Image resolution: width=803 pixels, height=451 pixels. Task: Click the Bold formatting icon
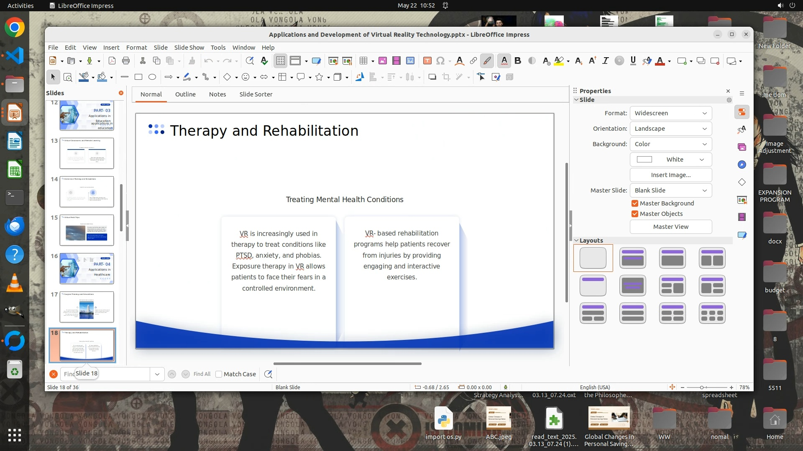518,61
